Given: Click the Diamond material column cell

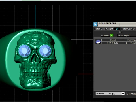Looking at the screenshot, I should (129, 40).
